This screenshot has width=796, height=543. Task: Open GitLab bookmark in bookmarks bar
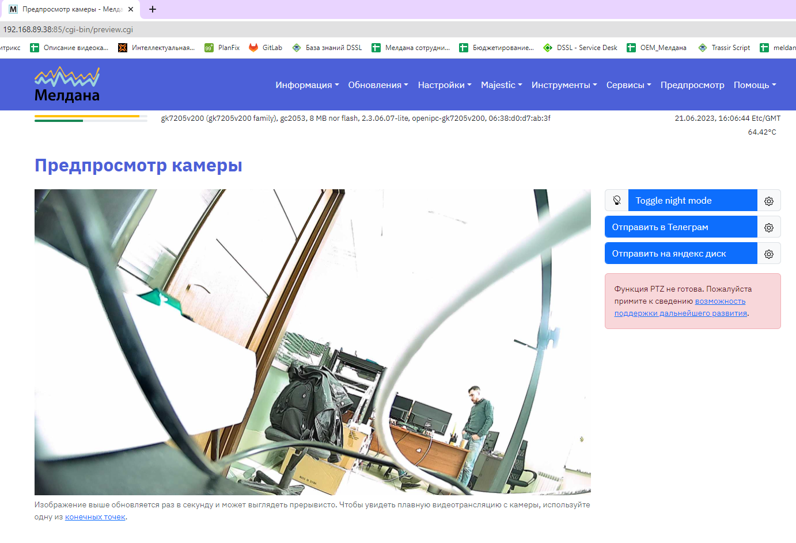click(x=266, y=48)
